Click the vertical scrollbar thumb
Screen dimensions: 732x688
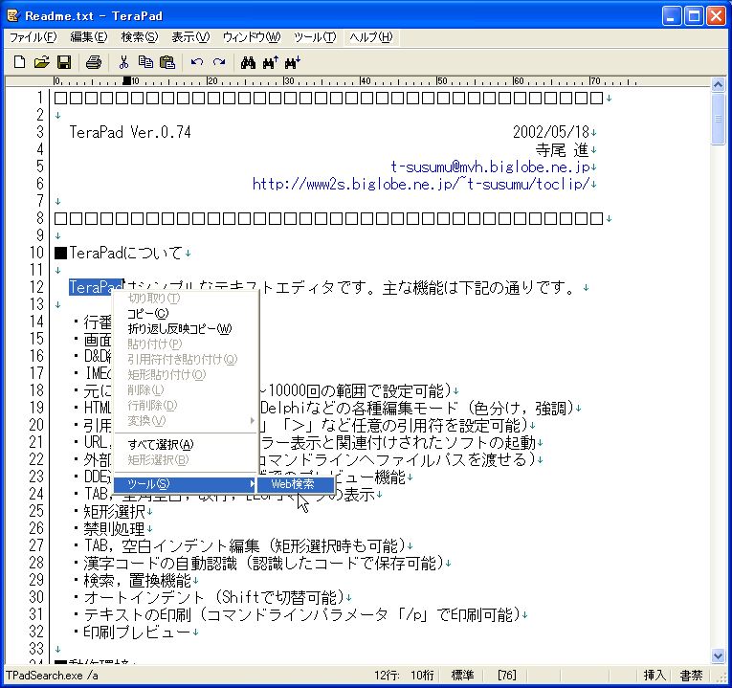click(718, 119)
